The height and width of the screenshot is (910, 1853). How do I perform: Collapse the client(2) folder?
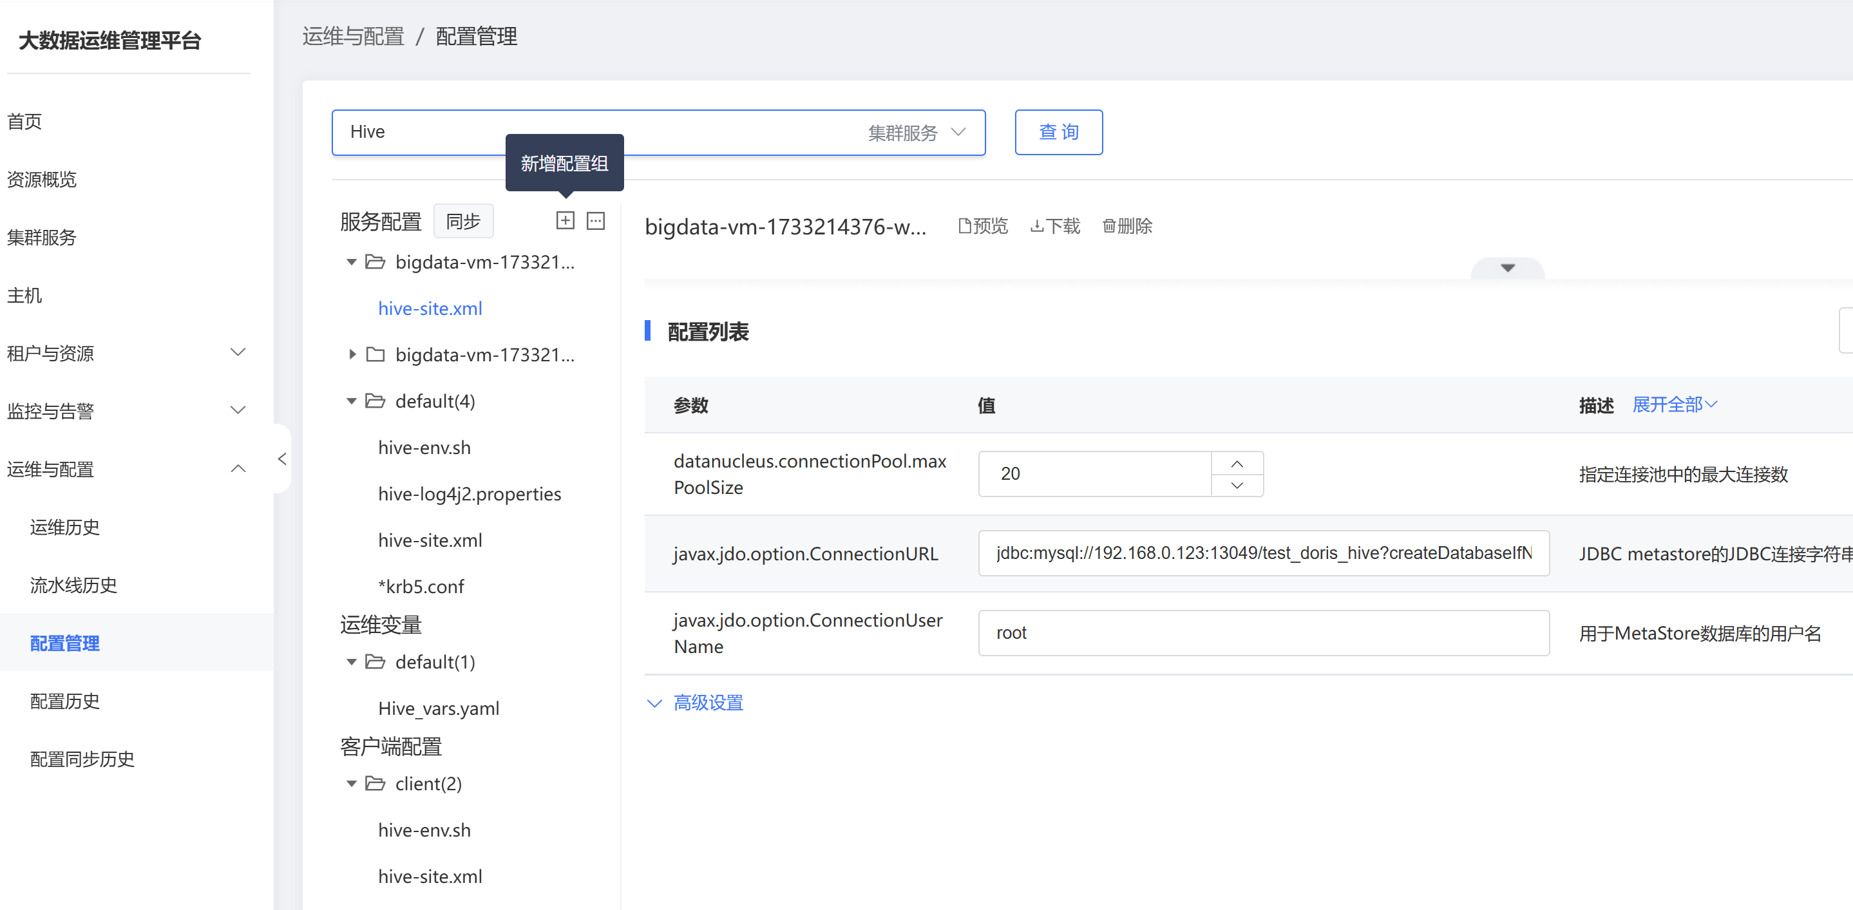[352, 783]
